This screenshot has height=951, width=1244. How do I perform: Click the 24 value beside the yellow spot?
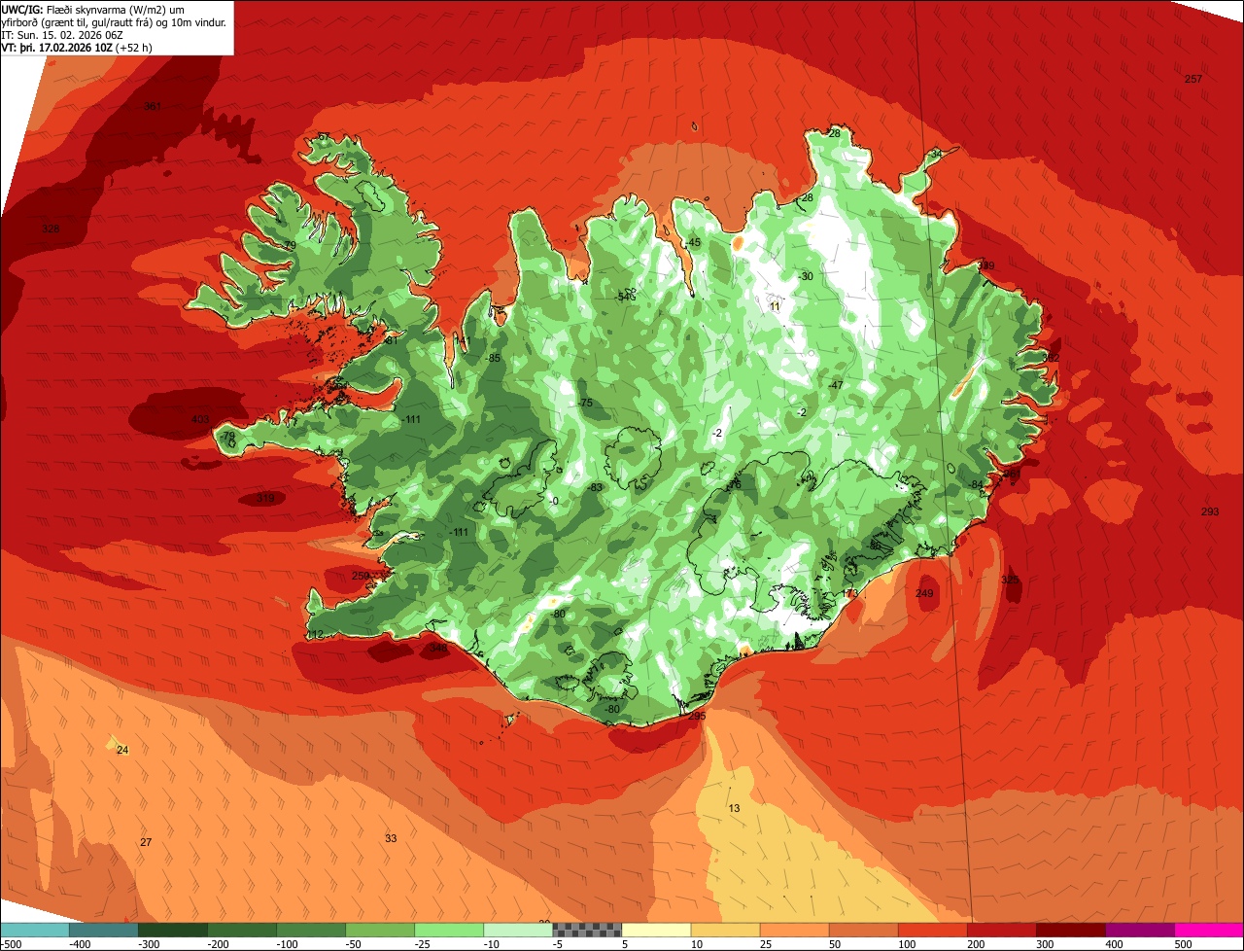point(121,750)
